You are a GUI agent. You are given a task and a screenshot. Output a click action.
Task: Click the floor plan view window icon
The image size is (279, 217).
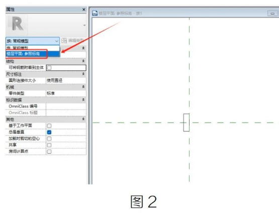coord(95,13)
